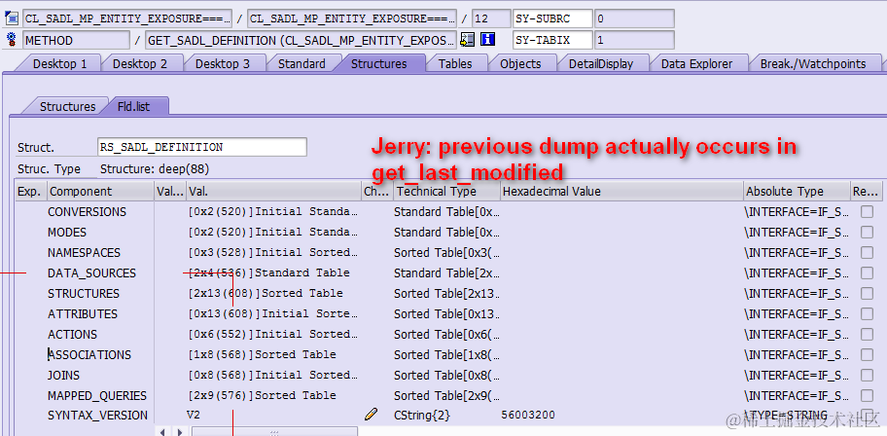Screen dimensions: 887x436
Task: Tick the checkbox in the STRUCTURES row
Action: [x=867, y=293]
